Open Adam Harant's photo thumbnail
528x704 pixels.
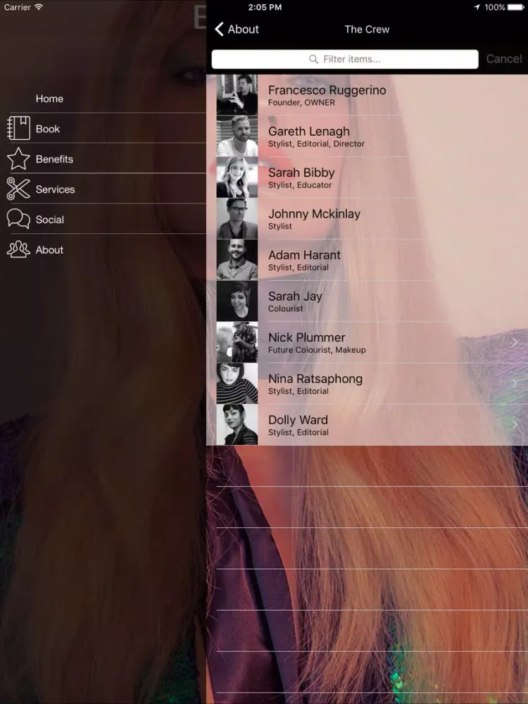pyautogui.click(x=237, y=260)
